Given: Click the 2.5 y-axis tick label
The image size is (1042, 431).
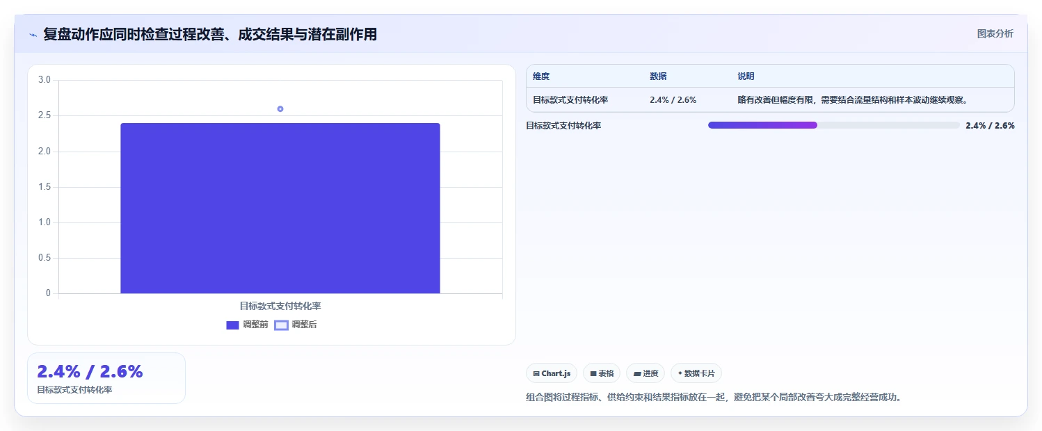Looking at the screenshot, I should 45,115.
